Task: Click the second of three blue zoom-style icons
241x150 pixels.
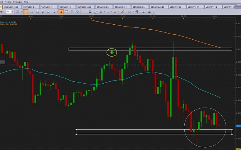Action: tap(43, 12)
